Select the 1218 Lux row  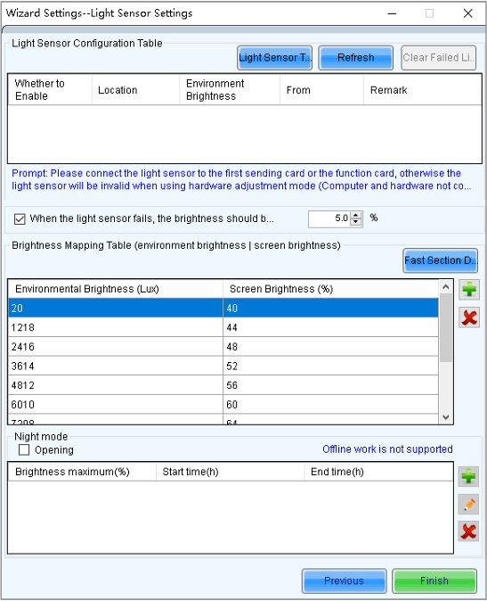[223, 327]
